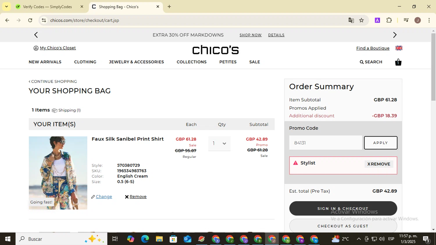
Task: Open a new browser tab
Action: point(169,6)
